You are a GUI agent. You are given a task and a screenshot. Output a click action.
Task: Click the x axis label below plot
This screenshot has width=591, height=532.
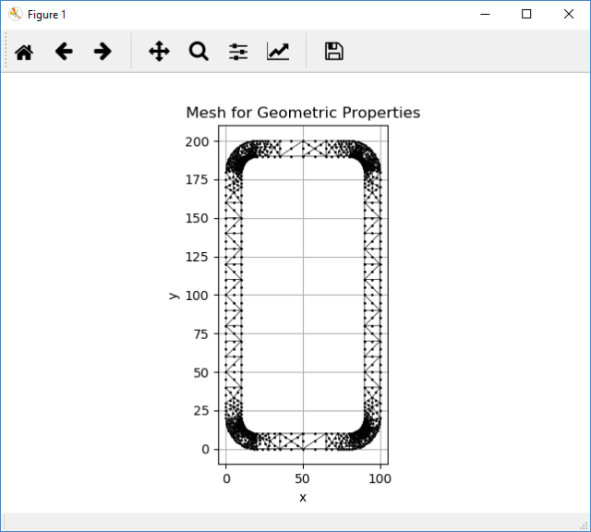[303, 497]
